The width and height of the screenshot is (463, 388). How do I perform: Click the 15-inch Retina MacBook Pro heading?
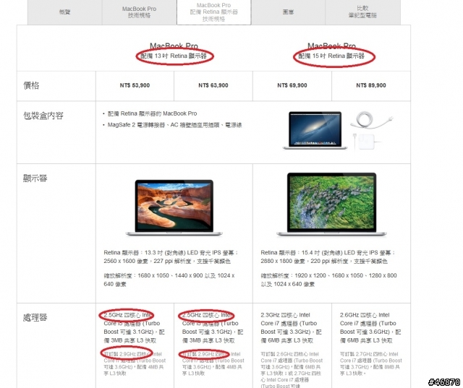331,51
